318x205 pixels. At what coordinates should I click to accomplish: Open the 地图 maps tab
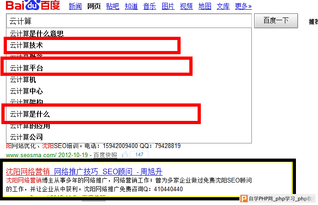pos(204,6)
